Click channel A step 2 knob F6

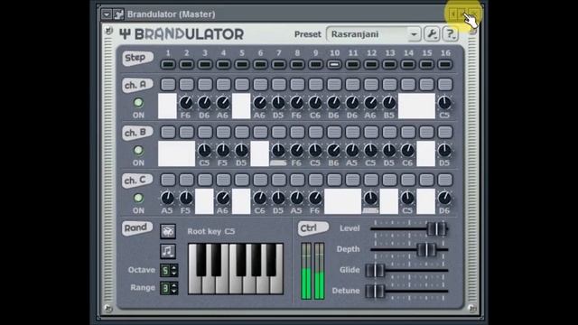[x=186, y=103]
